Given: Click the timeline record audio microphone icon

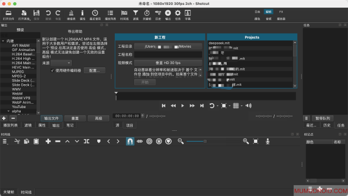Looking at the screenshot, I should click(268, 141).
